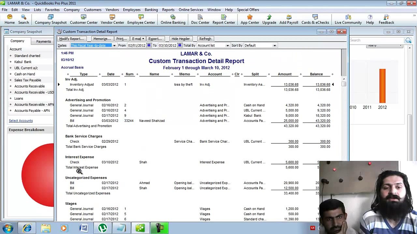Click the Windows Start button
This screenshot has height=234, width=417.
pos(7,228)
